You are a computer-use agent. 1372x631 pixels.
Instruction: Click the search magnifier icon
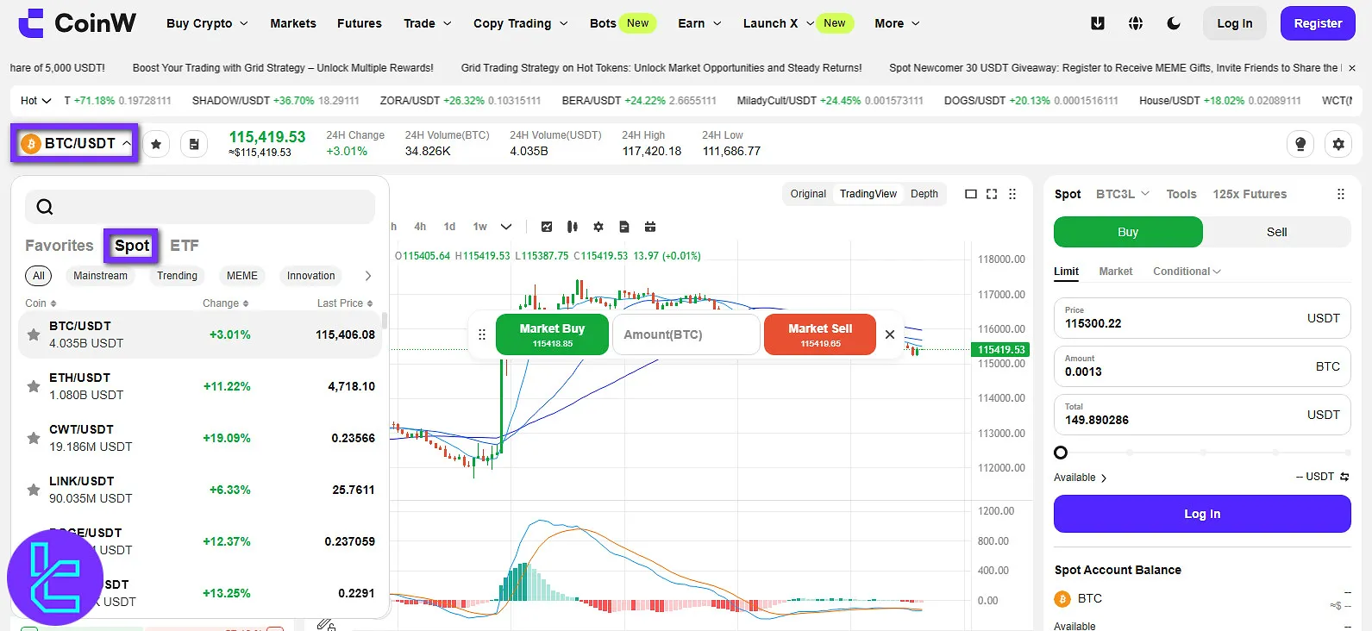click(x=45, y=207)
